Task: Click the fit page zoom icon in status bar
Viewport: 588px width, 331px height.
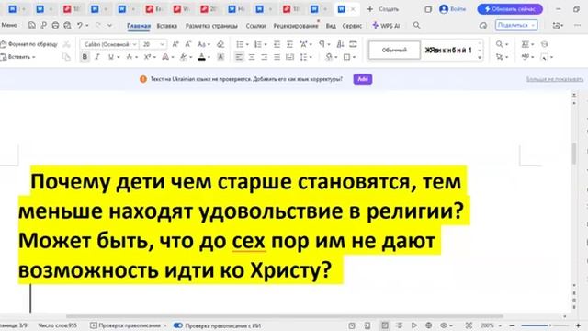Action: pyautogui.click(x=469, y=325)
